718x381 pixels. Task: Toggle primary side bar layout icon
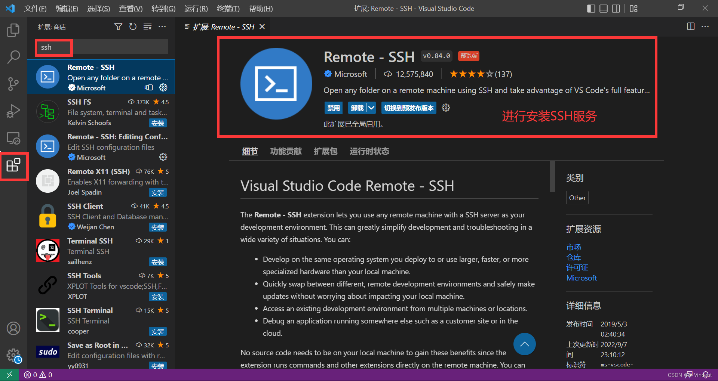(591, 8)
